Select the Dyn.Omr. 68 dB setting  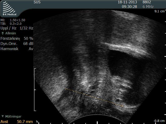click(17, 44)
